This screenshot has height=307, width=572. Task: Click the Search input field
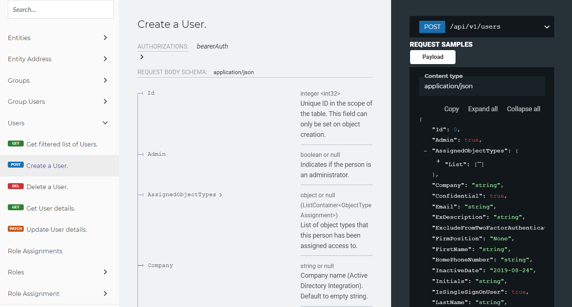click(x=60, y=9)
